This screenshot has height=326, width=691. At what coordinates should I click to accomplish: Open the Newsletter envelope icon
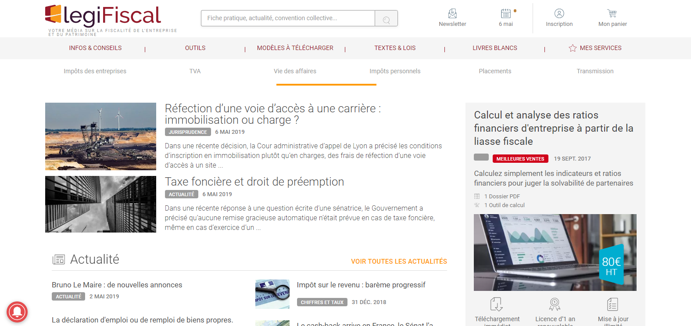pos(452,13)
